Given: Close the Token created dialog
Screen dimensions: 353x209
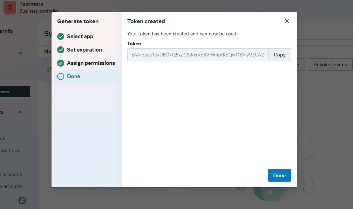Looking at the screenshot, I should point(287,21).
